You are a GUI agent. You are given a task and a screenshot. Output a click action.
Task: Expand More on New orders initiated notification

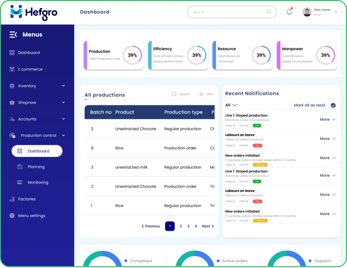pyautogui.click(x=328, y=158)
